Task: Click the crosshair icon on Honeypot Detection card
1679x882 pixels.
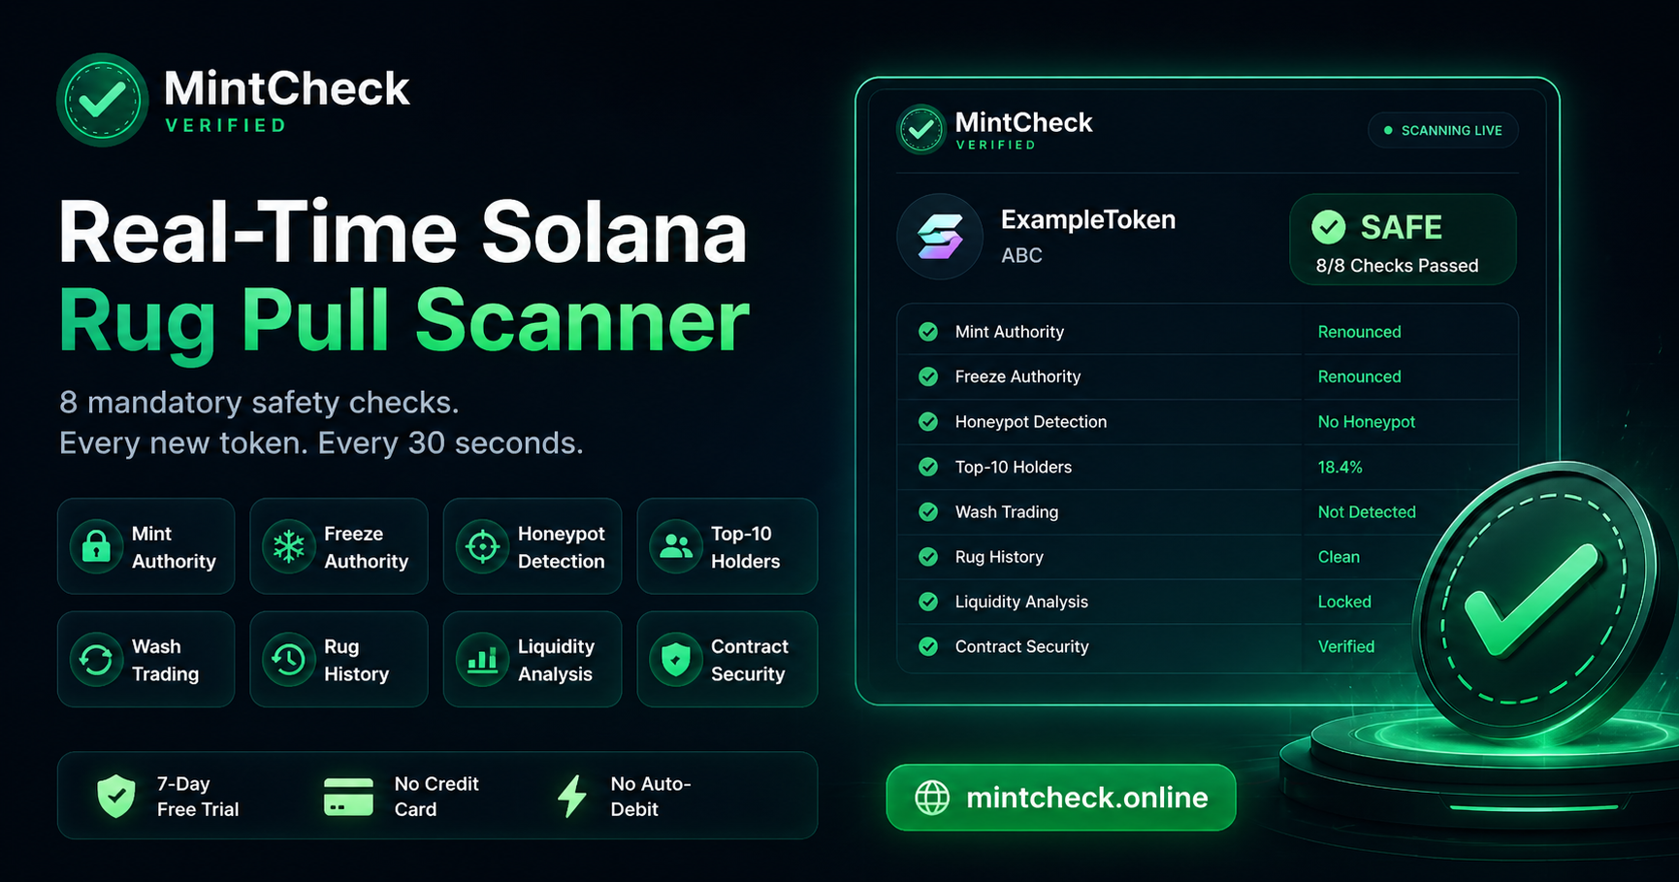Action: tap(482, 546)
